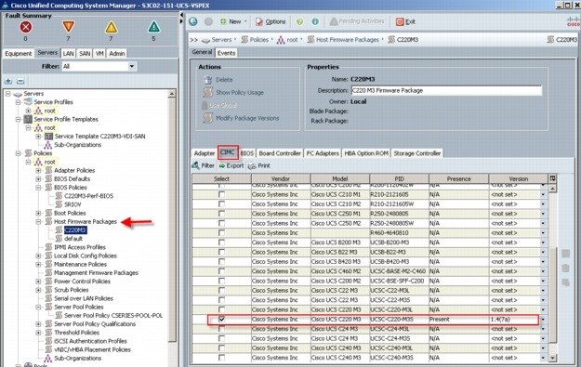
Task: Open the New menu in toolbar
Action: tap(233, 21)
